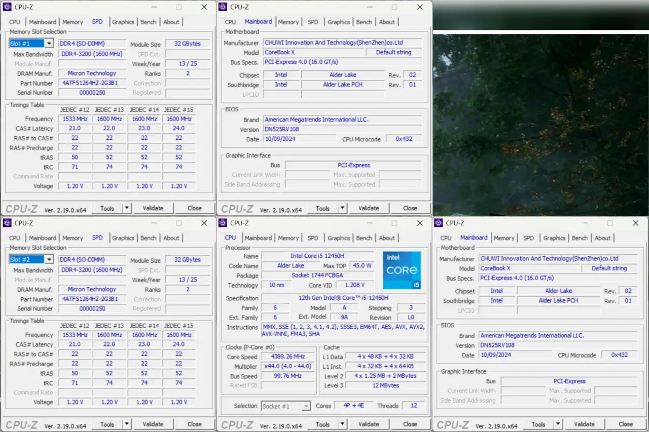Viewport: 649px width, 432px height.
Task: Click Validate in the processor CPU window
Action: tap(369, 424)
